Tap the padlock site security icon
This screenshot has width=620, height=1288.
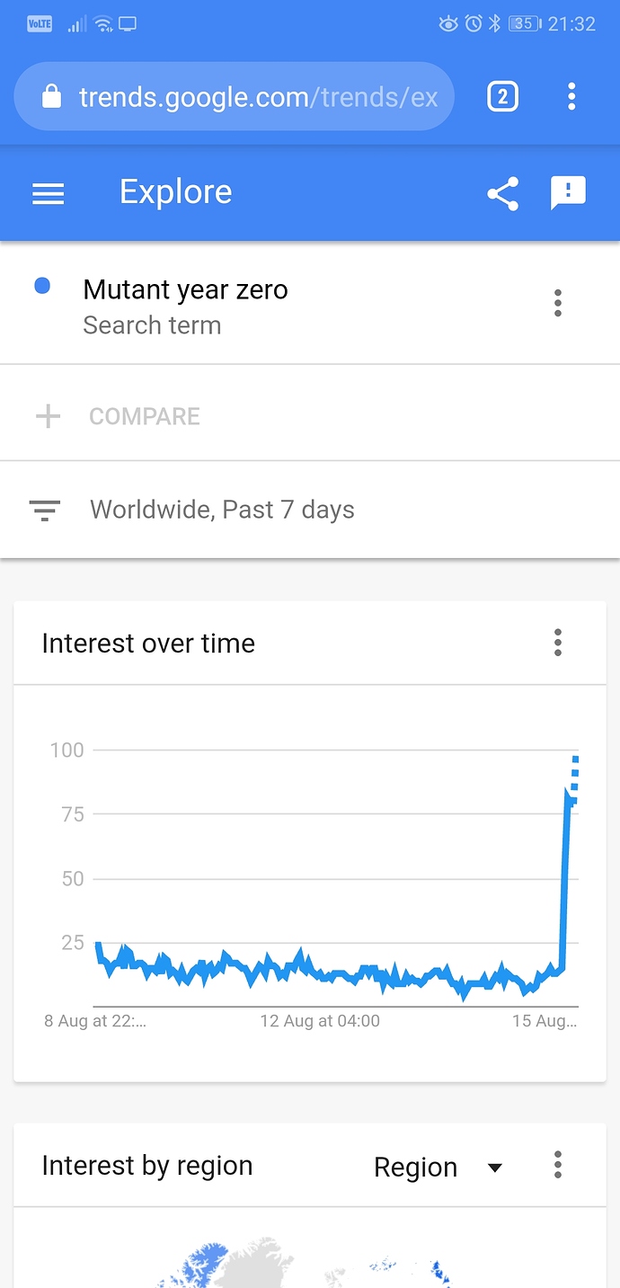(x=52, y=96)
